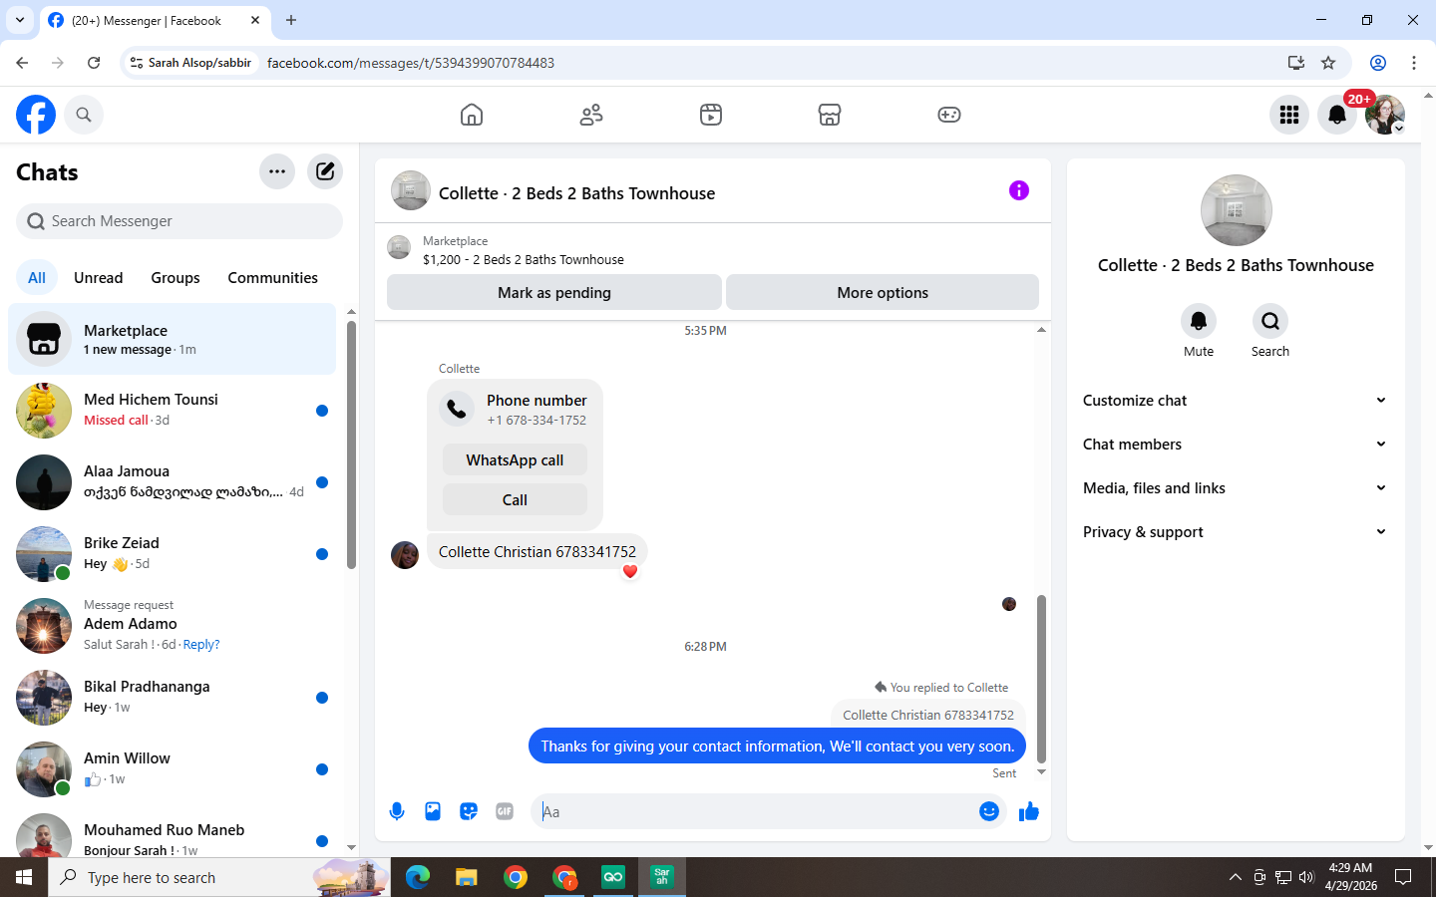Viewport: 1436px width, 897px height.
Task: Open Alaa Jamoua conversation
Action: (172, 482)
